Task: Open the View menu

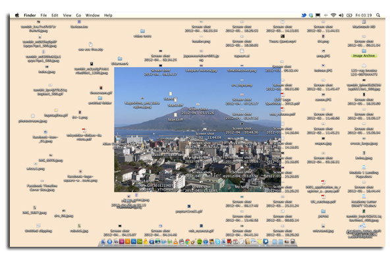Action: pos(67,15)
